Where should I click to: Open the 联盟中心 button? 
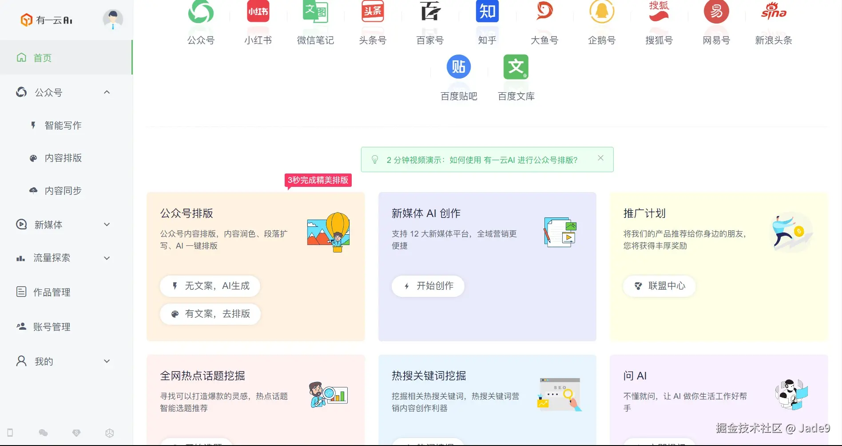(x=659, y=286)
